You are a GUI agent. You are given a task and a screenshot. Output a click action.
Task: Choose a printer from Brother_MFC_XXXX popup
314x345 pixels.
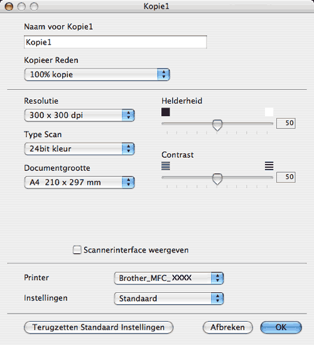click(169, 278)
